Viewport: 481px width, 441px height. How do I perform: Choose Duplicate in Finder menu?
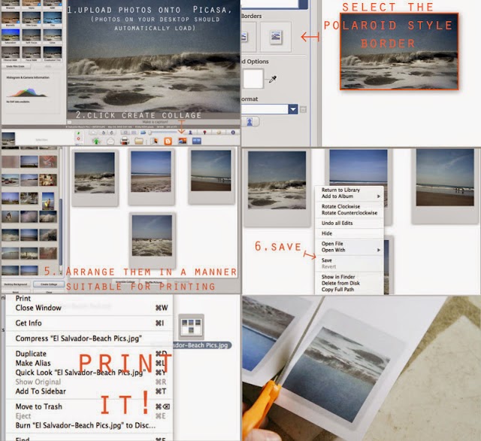point(89,354)
